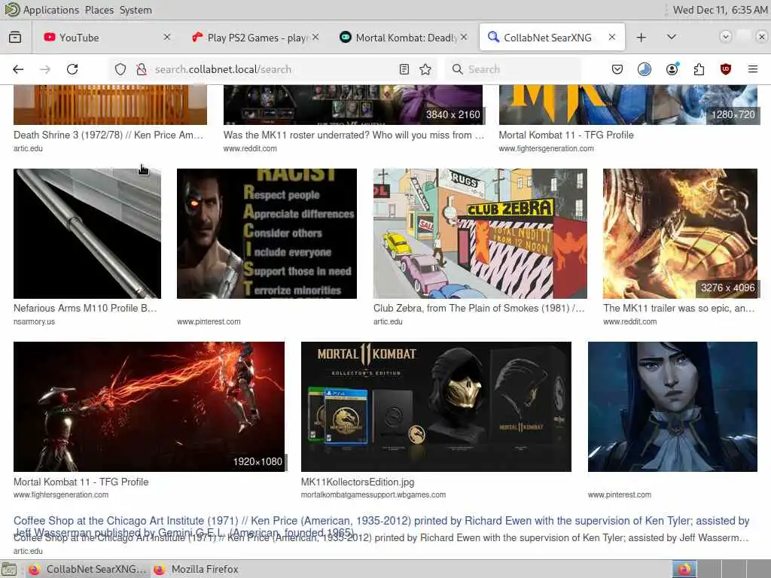This screenshot has width=771, height=578.
Task: Click the Club Zebra, from The Plain of Smokes title
Action: (479, 308)
